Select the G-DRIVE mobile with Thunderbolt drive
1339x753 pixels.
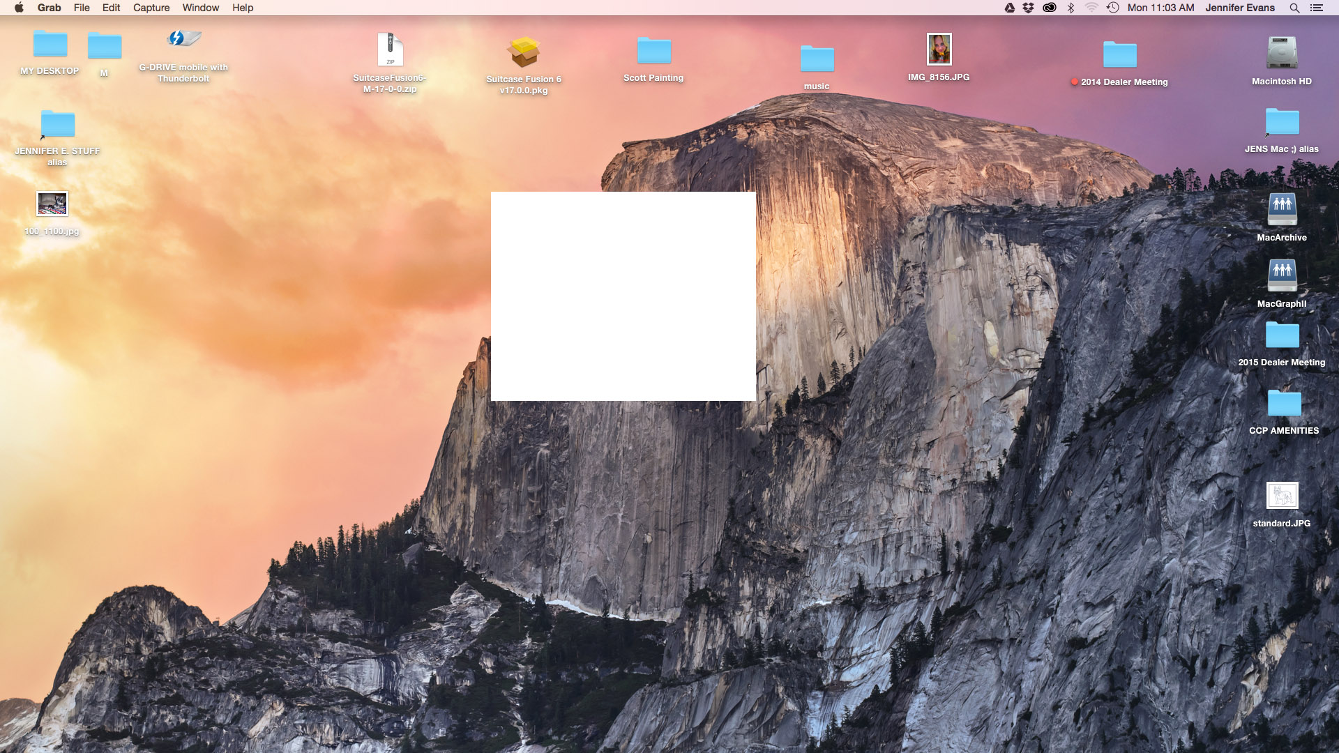pyautogui.click(x=183, y=40)
